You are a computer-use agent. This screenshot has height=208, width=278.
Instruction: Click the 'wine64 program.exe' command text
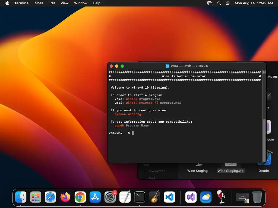pyautogui.click(x=143, y=99)
